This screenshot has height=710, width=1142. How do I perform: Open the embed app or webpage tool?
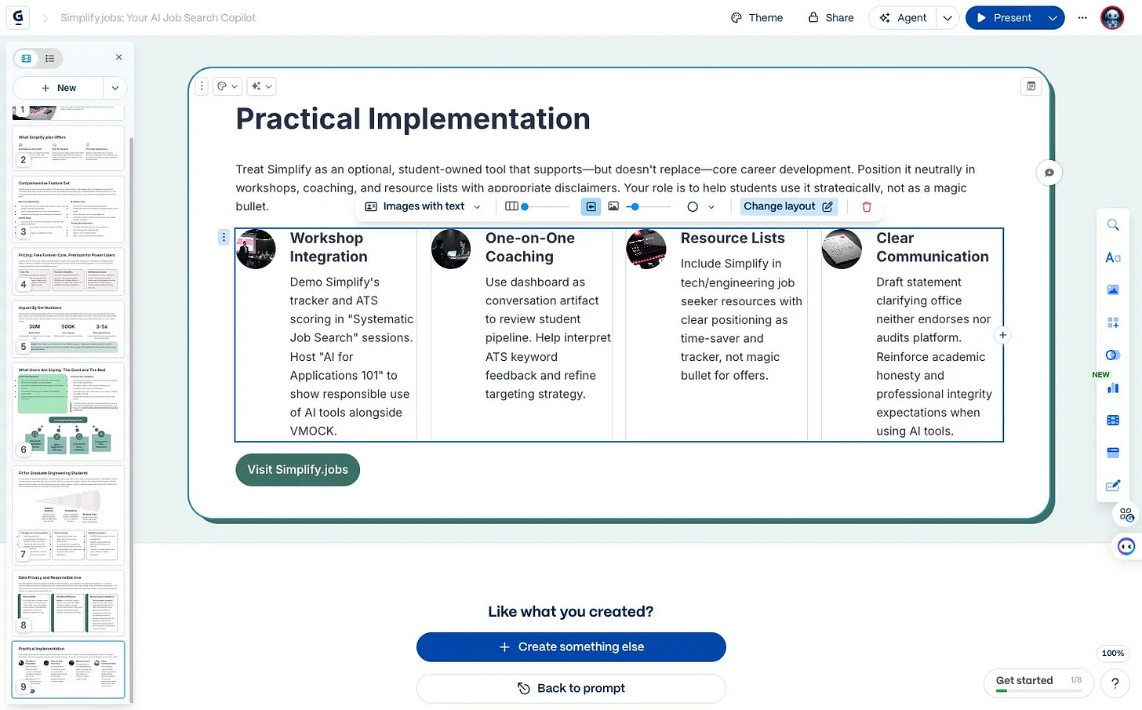click(x=1112, y=453)
